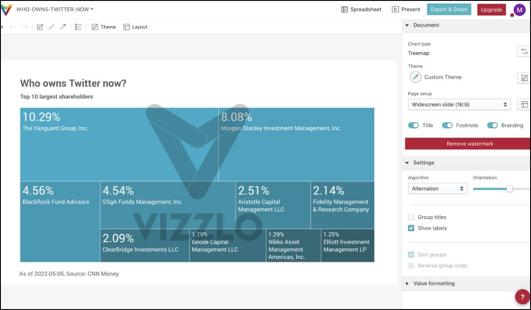The width and height of the screenshot is (531, 310).
Task: Click the Custom Theme pen icon
Action: click(415, 77)
